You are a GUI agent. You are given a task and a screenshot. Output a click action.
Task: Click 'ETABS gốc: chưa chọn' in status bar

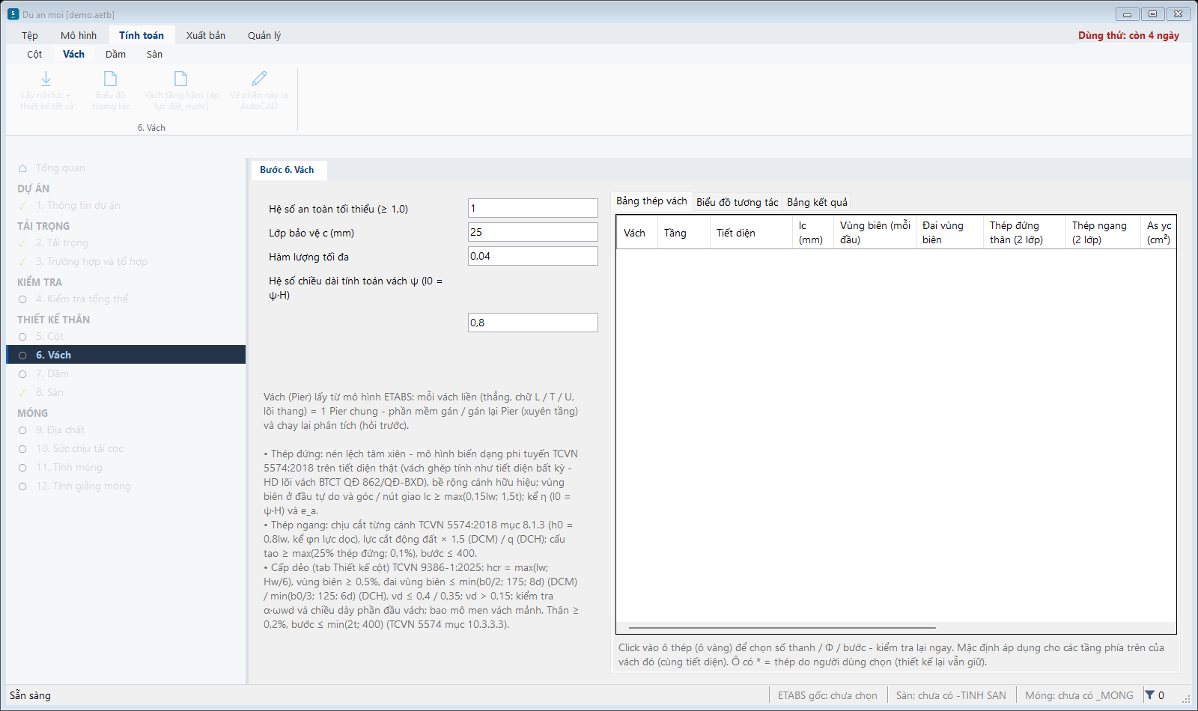click(827, 695)
